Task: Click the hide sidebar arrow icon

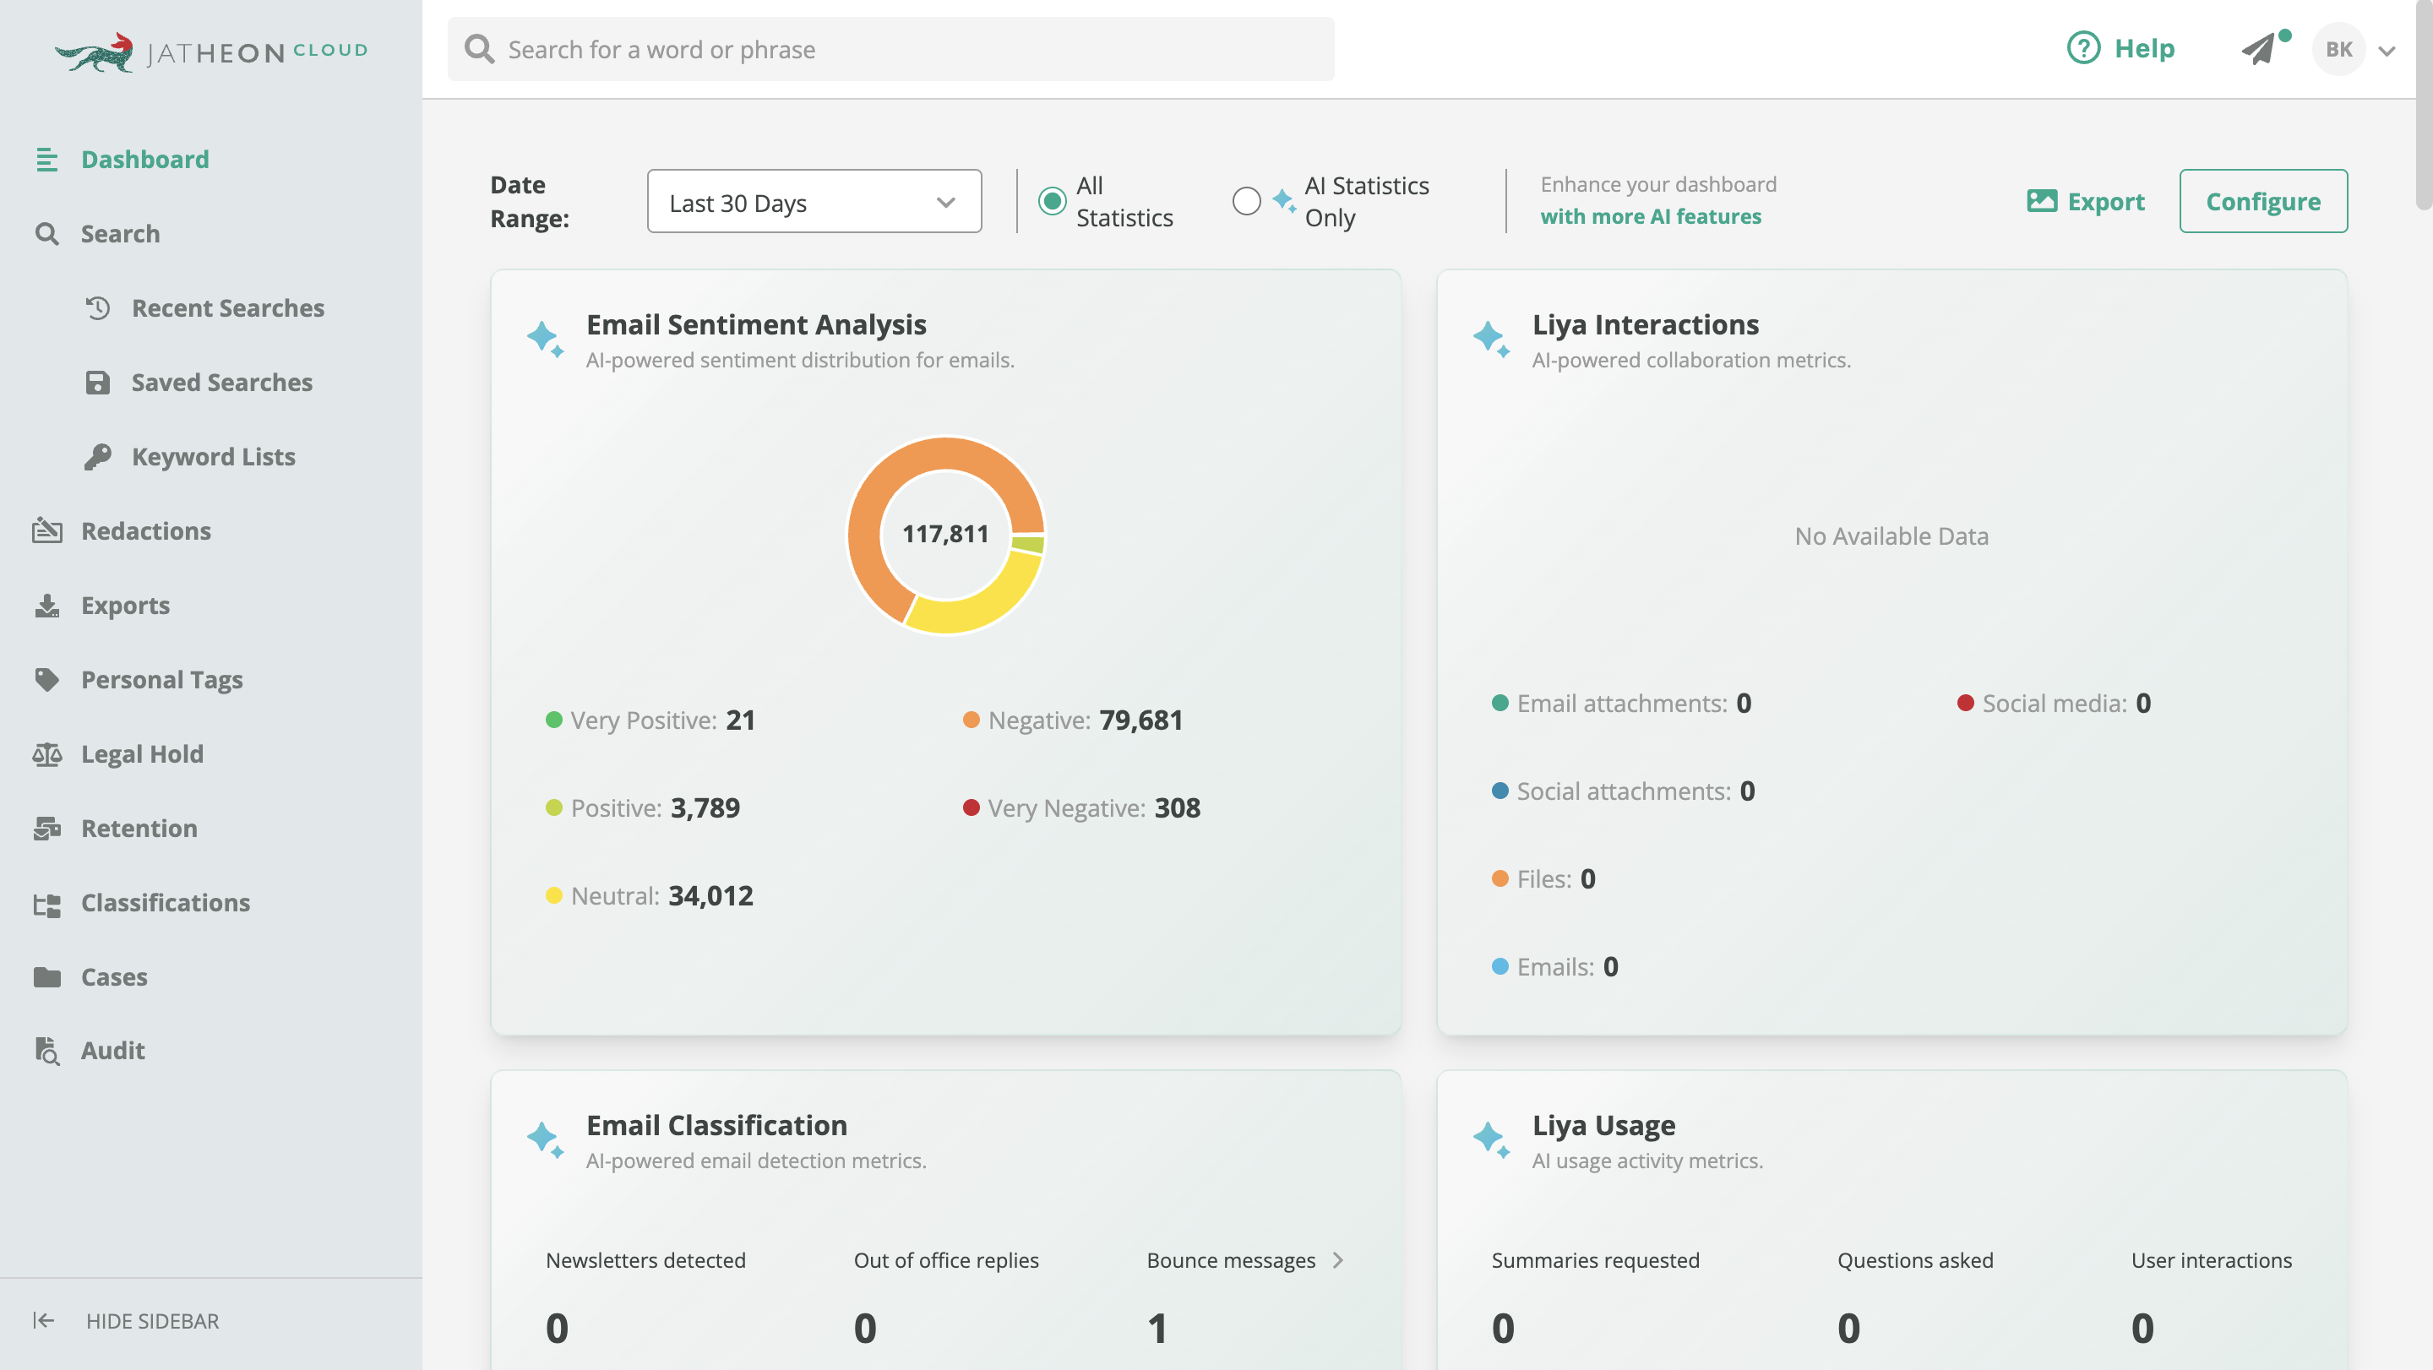Action: (43, 1320)
